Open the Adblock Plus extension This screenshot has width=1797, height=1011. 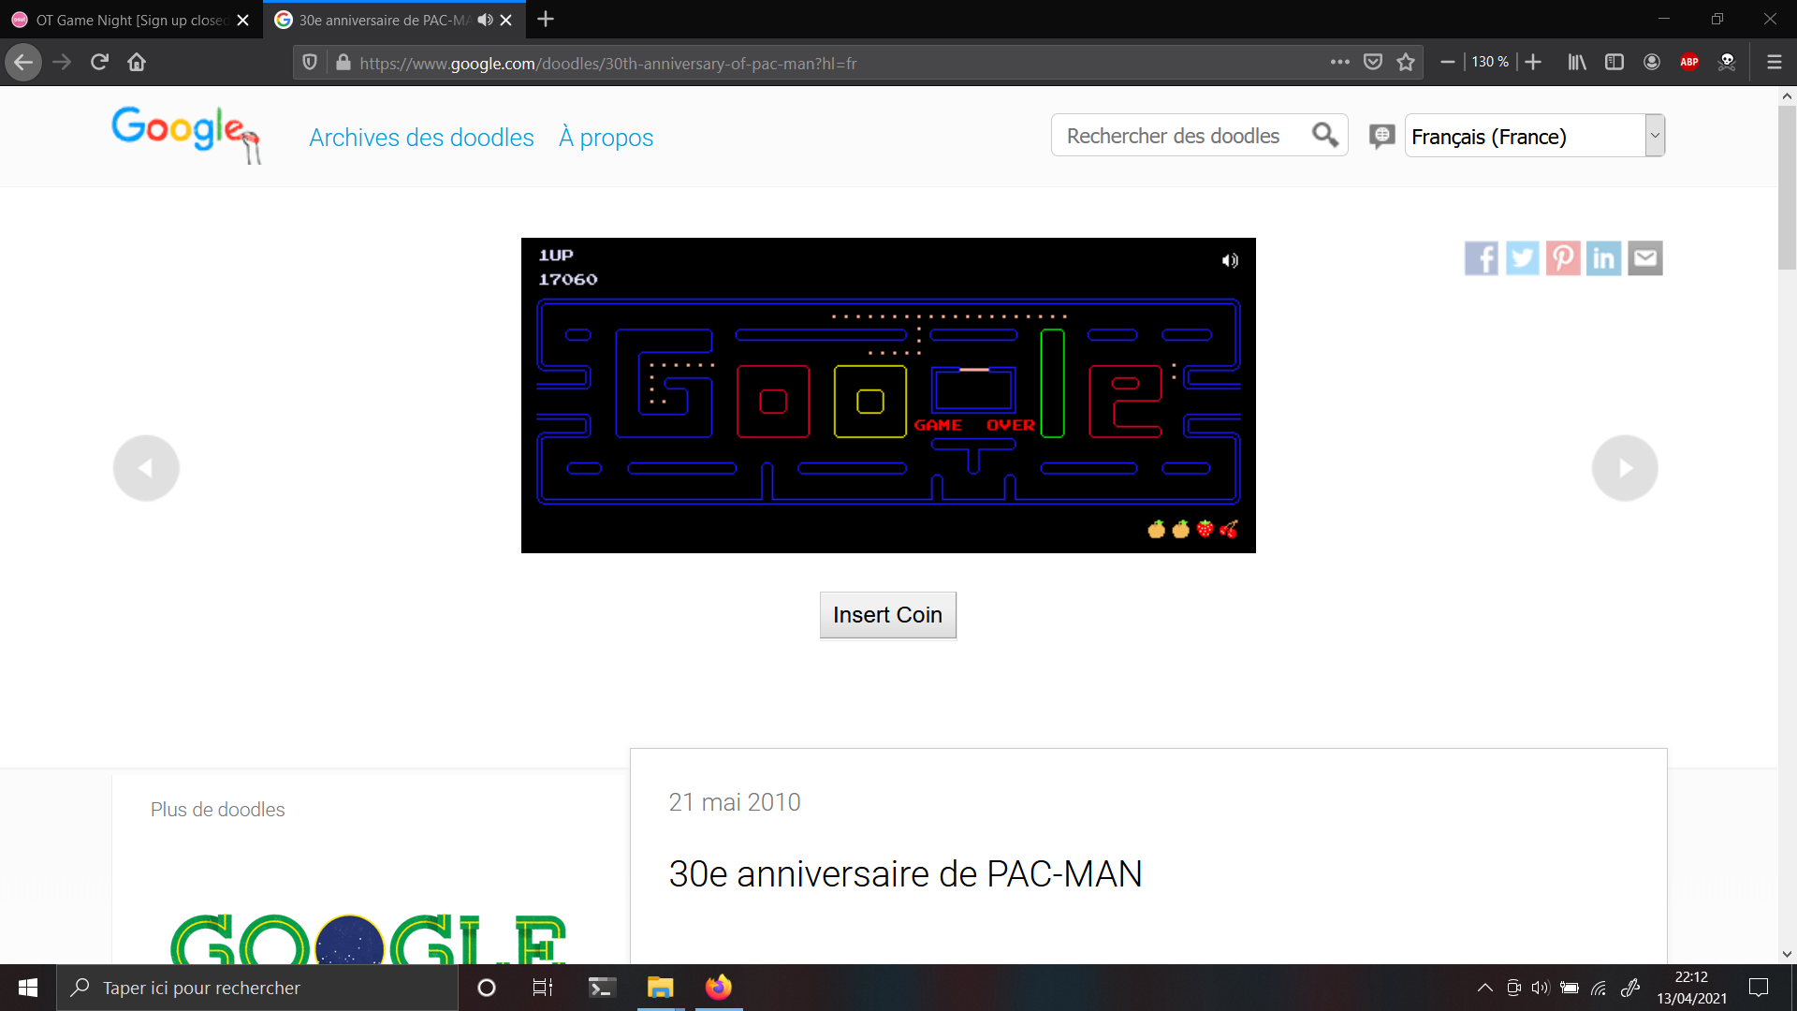coord(1689,63)
